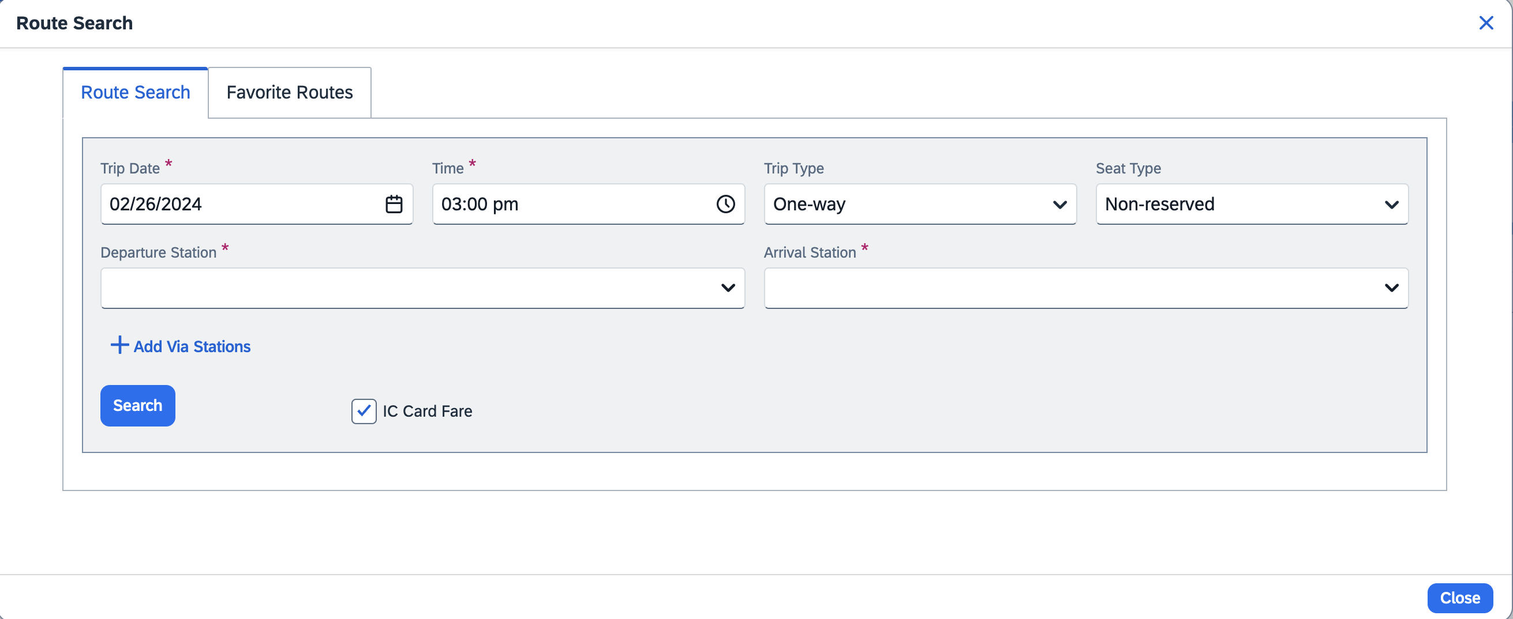Uncheck the IC Card Fare checkbox
Viewport: 1513px width, 619px height.
click(x=364, y=411)
